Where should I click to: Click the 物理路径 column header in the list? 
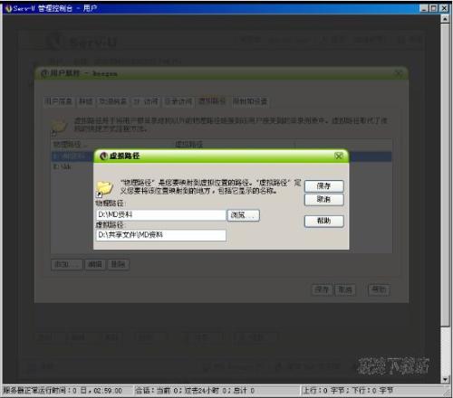point(112,145)
